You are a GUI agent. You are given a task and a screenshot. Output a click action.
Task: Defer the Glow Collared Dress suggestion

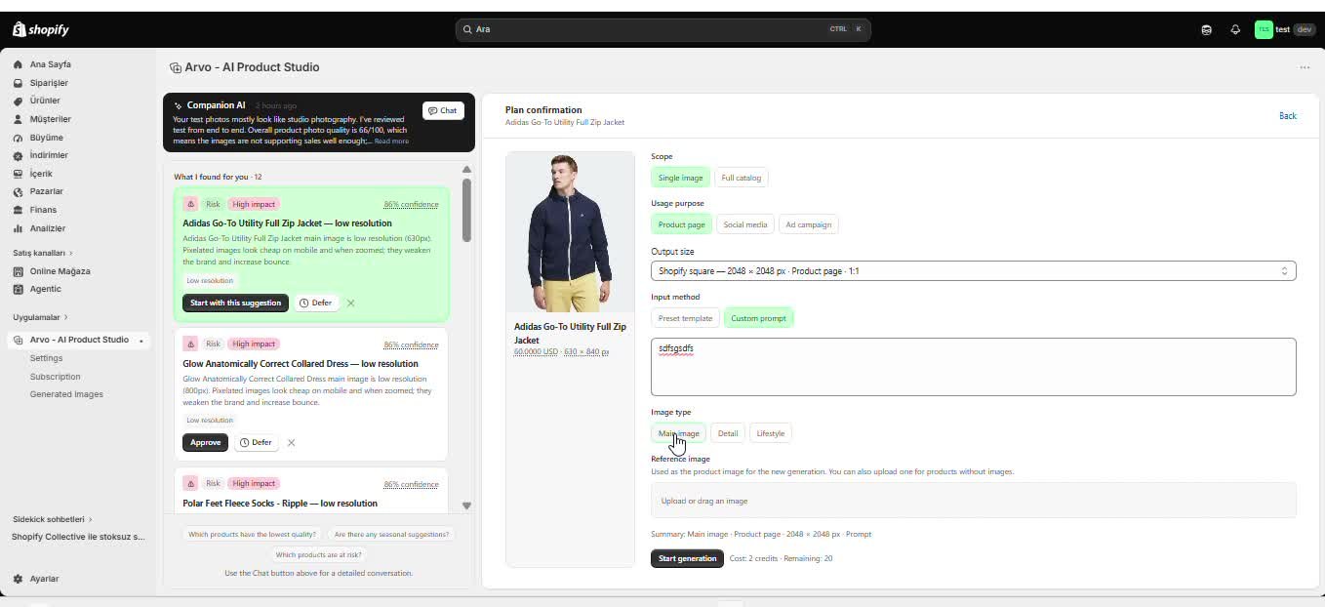coord(257,442)
